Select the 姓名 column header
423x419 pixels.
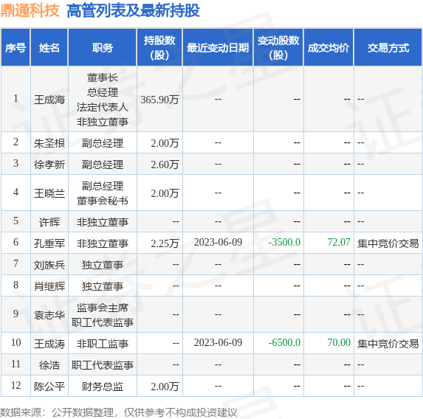click(49, 48)
